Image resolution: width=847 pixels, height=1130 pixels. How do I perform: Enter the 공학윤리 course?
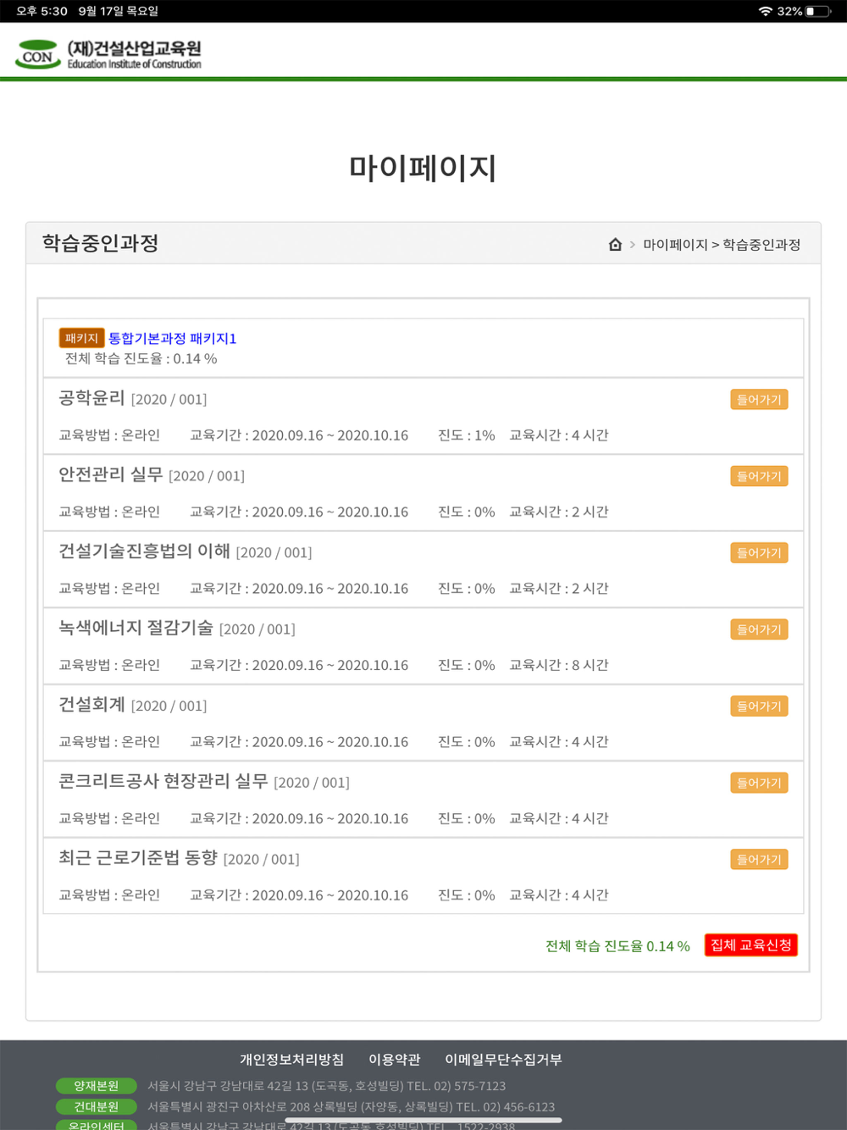coord(759,400)
